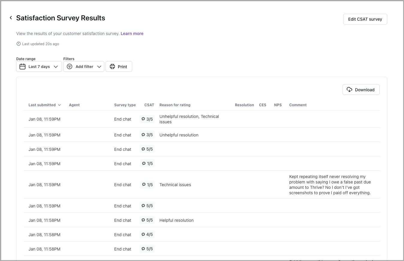Screen dimensions: 404x261
Task: Click the Survey type column header
Action: coord(125,105)
